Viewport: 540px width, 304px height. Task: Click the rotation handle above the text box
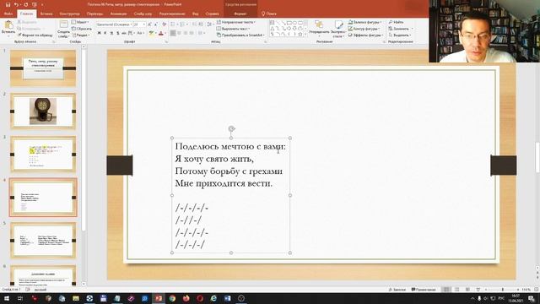click(x=231, y=128)
